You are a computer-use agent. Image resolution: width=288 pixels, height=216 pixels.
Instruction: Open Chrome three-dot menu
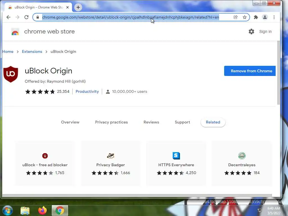pyautogui.click(x=274, y=17)
